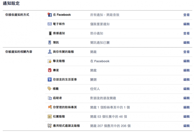Open 編輯 link for 電子郵件 row
The image size is (194, 133).
point(186,24)
